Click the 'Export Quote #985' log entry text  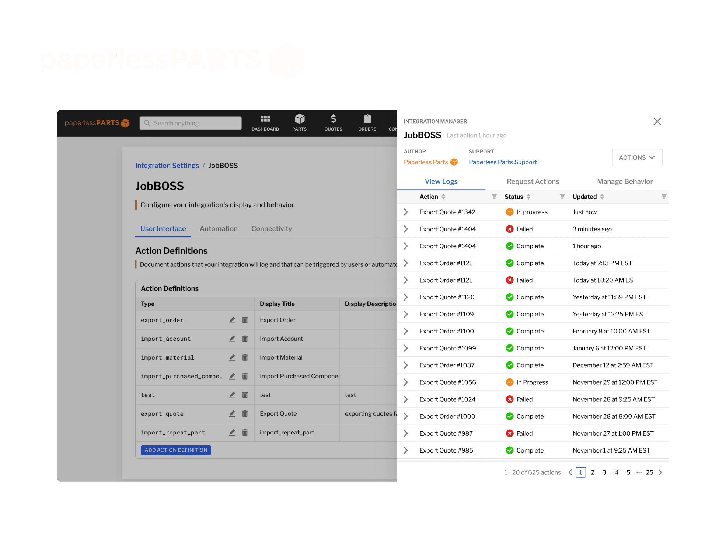446,450
